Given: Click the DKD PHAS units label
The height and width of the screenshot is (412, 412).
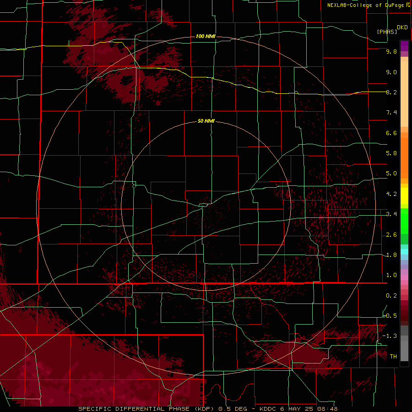Looking at the screenshot, I should [392, 29].
